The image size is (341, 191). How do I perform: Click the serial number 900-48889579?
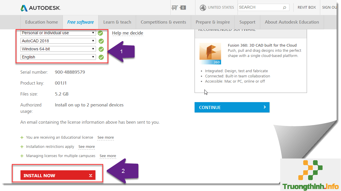[x=70, y=72]
